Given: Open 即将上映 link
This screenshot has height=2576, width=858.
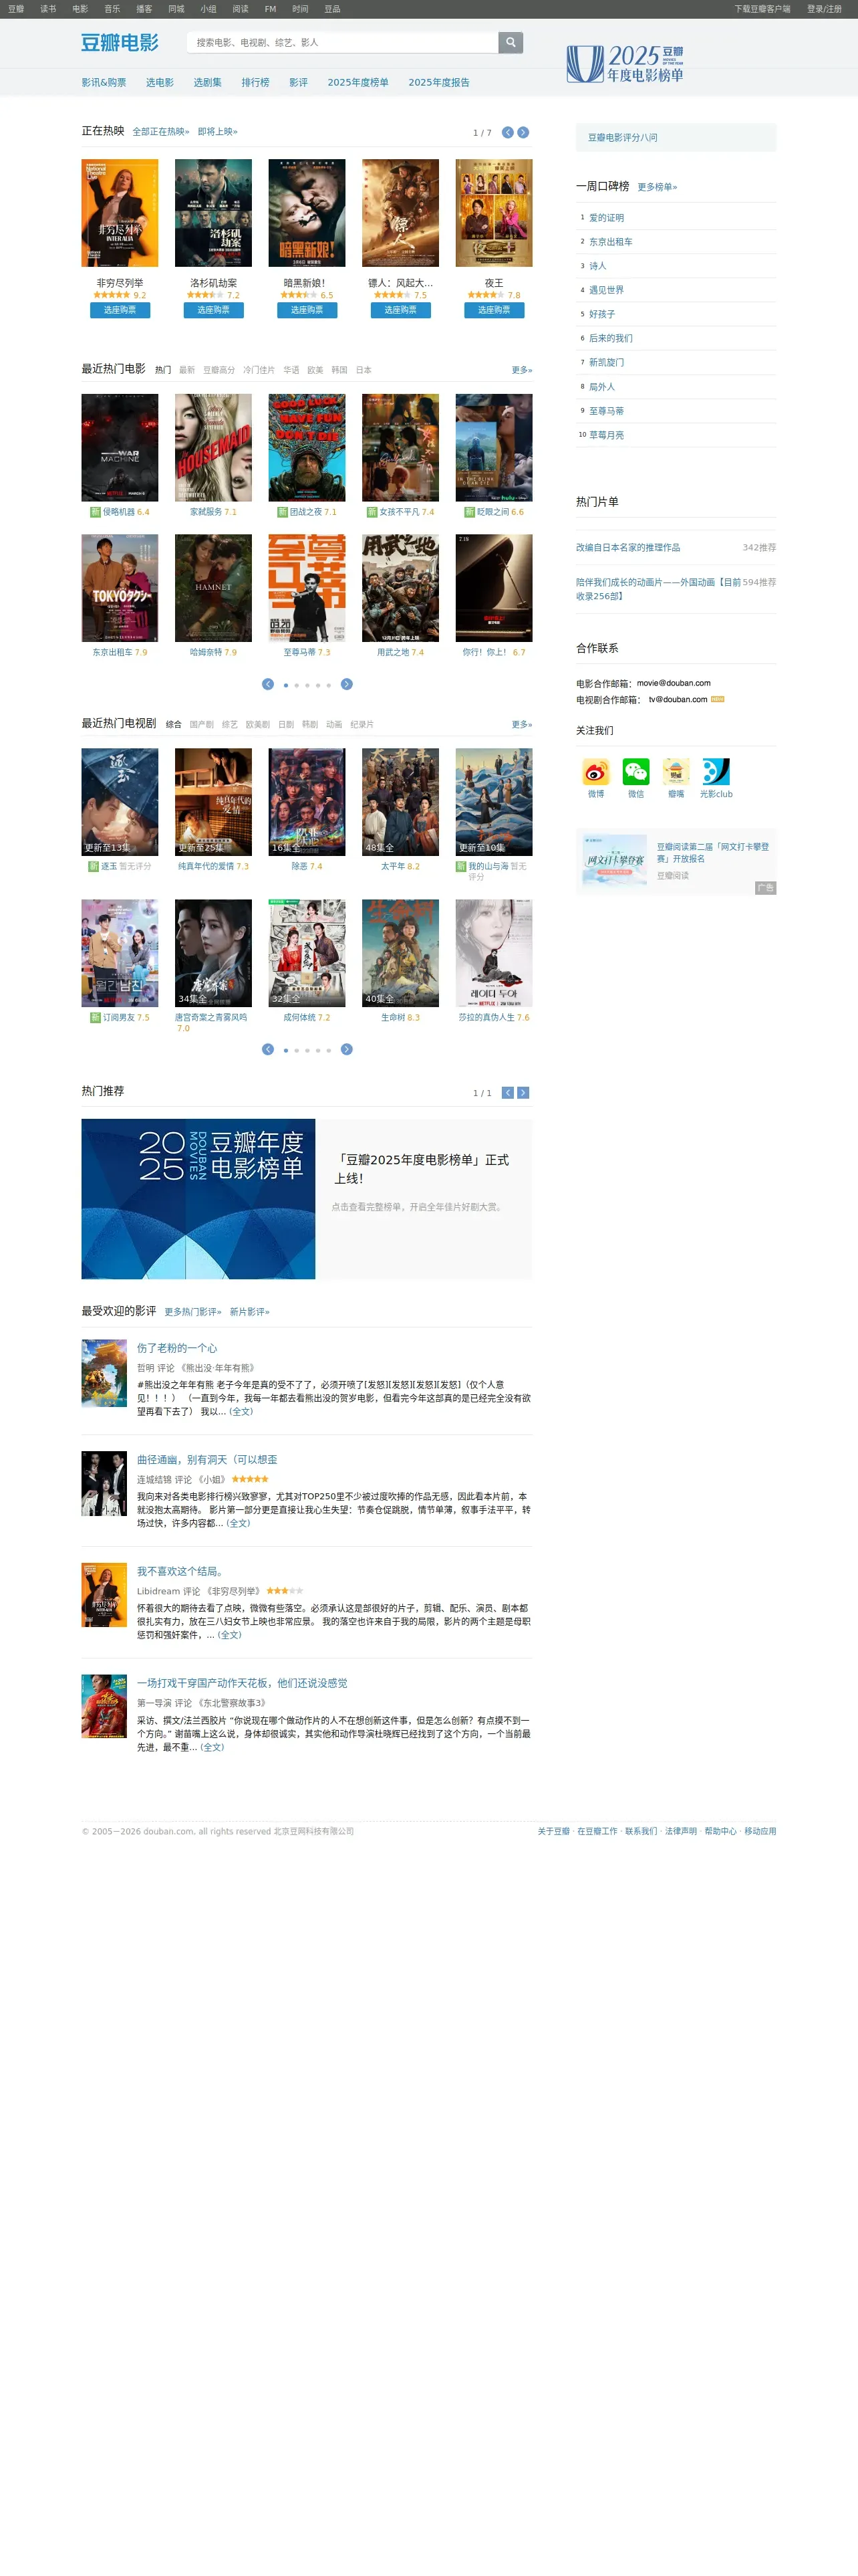Looking at the screenshot, I should [x=218, y=132].
